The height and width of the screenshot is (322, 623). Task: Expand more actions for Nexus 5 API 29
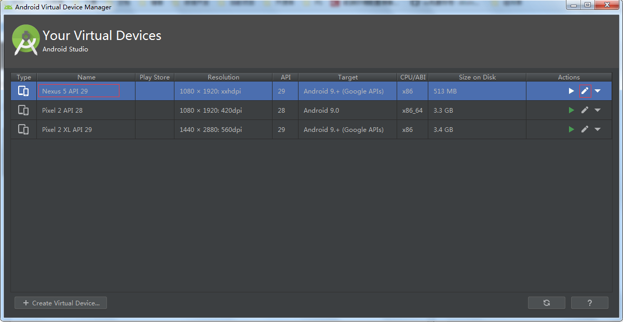click(x=598, y=91)
